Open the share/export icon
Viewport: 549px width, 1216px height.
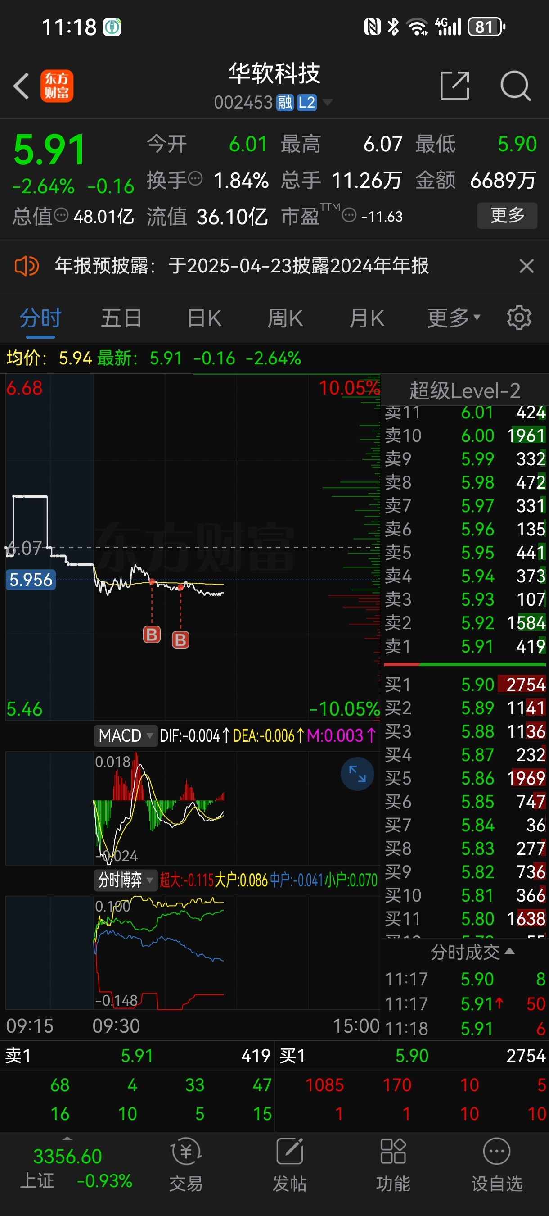(454, 86)
